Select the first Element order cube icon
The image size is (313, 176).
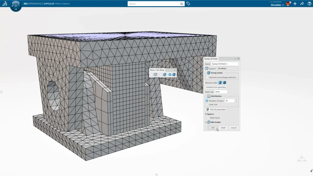[220, 82]
